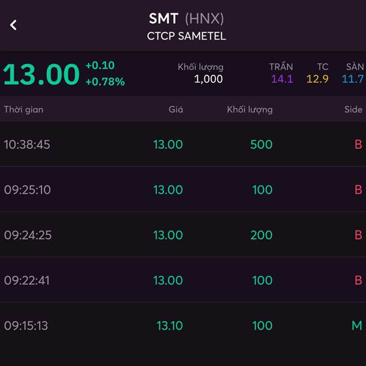Select the TRẦN ceiling label
366x366 pixels.
point(281,66)
